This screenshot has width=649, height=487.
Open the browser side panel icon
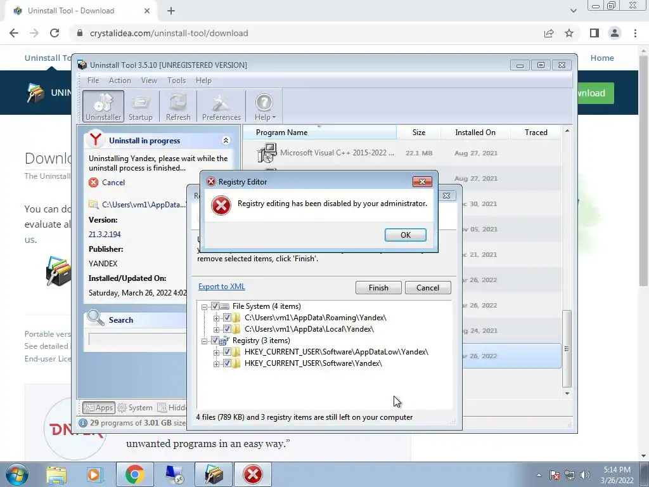[x=594, y=33]
